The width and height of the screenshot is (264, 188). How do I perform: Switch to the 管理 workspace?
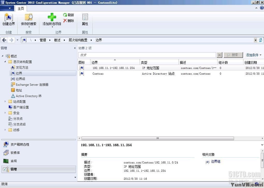pyautogui.click(x=39, y=169)
